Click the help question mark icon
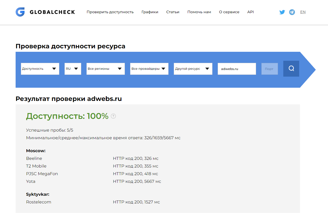Screen dimensions: 328x219 [113, 116]
